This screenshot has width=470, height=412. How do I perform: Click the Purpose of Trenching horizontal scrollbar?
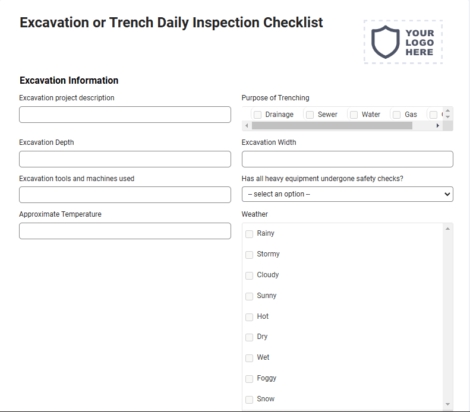(x=332, y=126)
